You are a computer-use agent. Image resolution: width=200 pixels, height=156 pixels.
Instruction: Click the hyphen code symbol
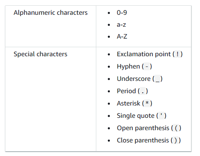pyautogui.click(x=147, y=67)
